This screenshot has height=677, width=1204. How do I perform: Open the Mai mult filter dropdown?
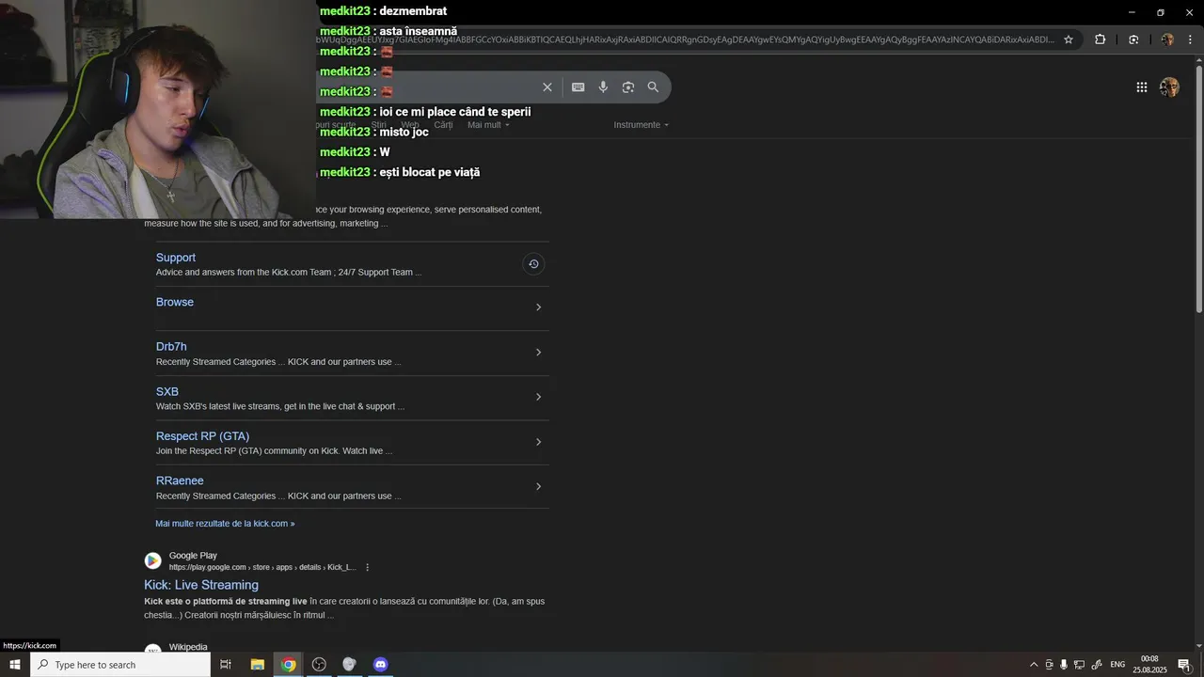(x=488, y=125)
